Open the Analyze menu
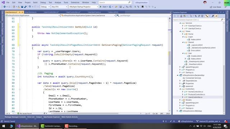The width and height of the screenshot is (230, 129). (58, 3)
